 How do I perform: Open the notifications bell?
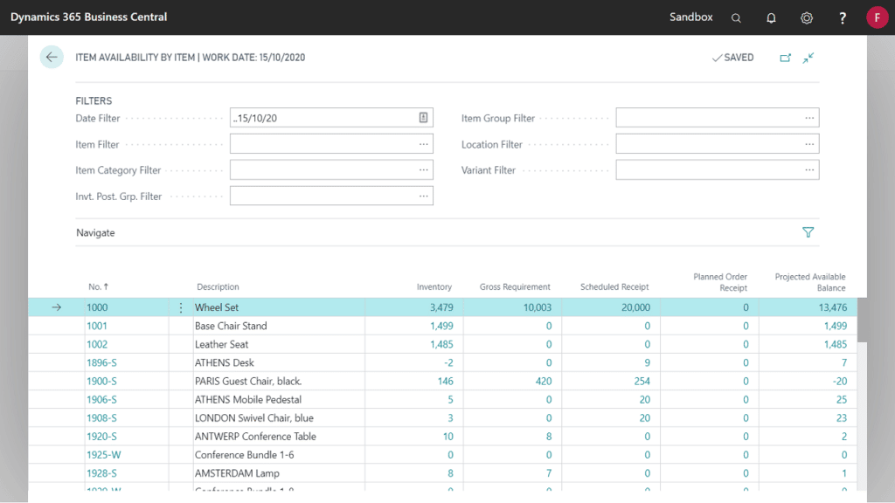[x=771, y=17]
